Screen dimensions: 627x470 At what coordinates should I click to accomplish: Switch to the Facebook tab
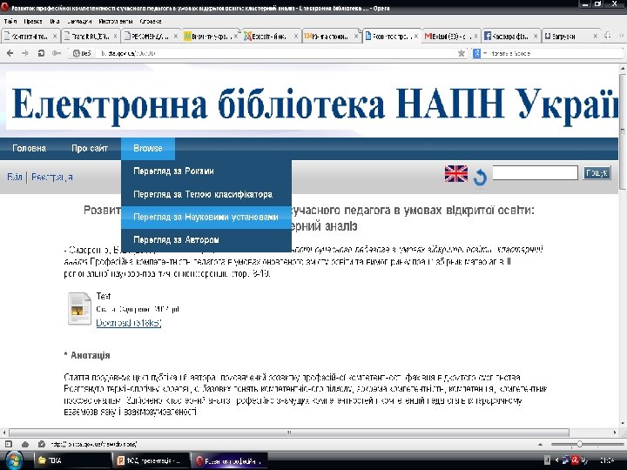(510, 36)
